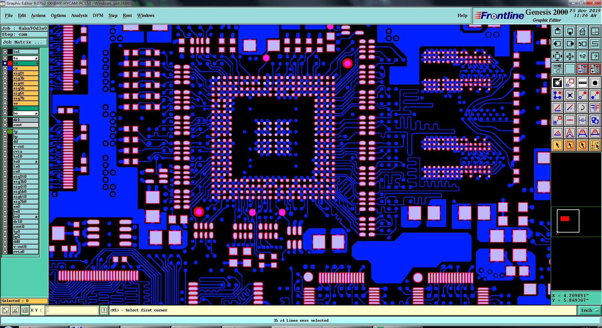
Task: Click the exclamation mark icon beside XY field
Action: click(104, 310)
